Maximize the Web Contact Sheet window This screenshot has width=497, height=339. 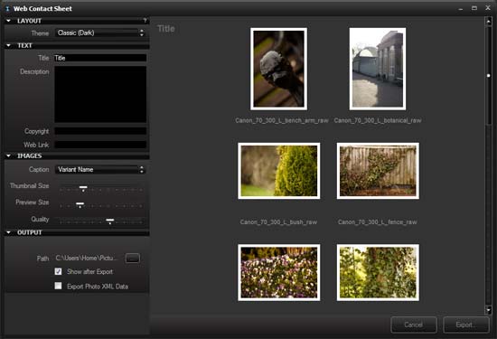474,8
